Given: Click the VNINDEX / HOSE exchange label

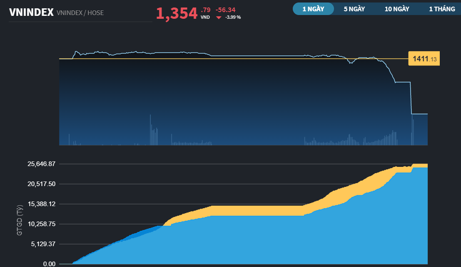Looking at the screenshot, I should point(80,13).
